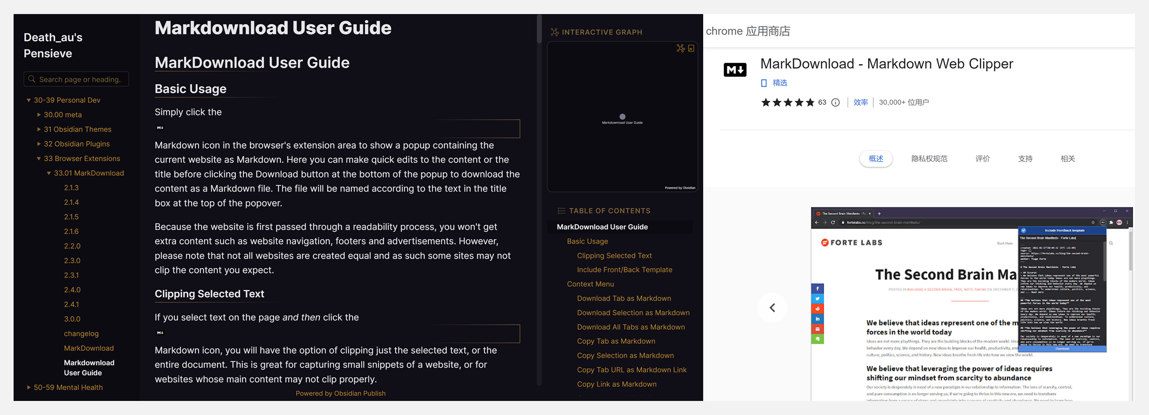Switch to the 隐私权规范 tab
The image size is (1149, 415).
929,159
